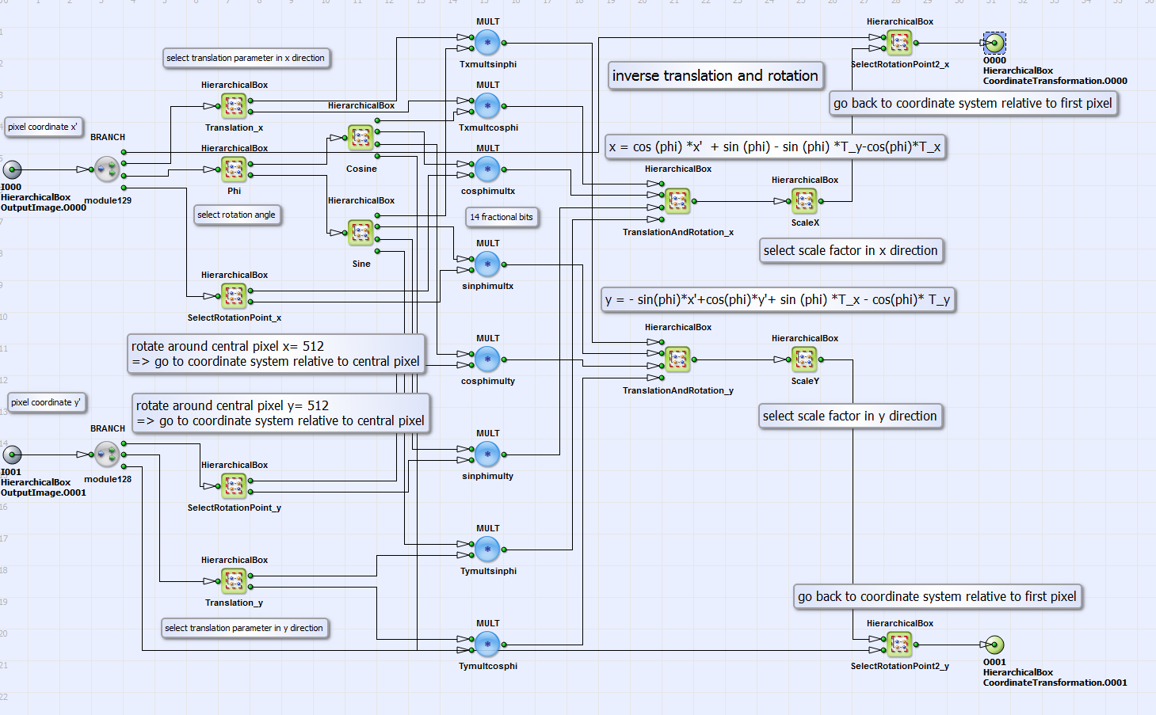Select output port O001
1156x715 pixels.
(x=994, y=645)
